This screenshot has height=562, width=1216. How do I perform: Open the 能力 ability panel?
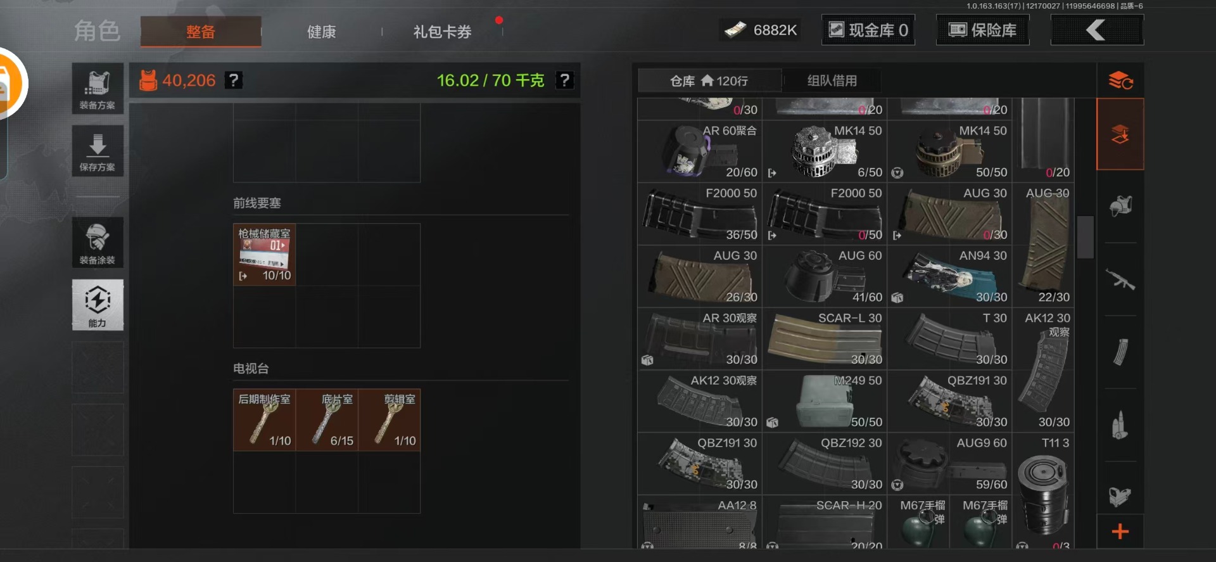point(98,305)
